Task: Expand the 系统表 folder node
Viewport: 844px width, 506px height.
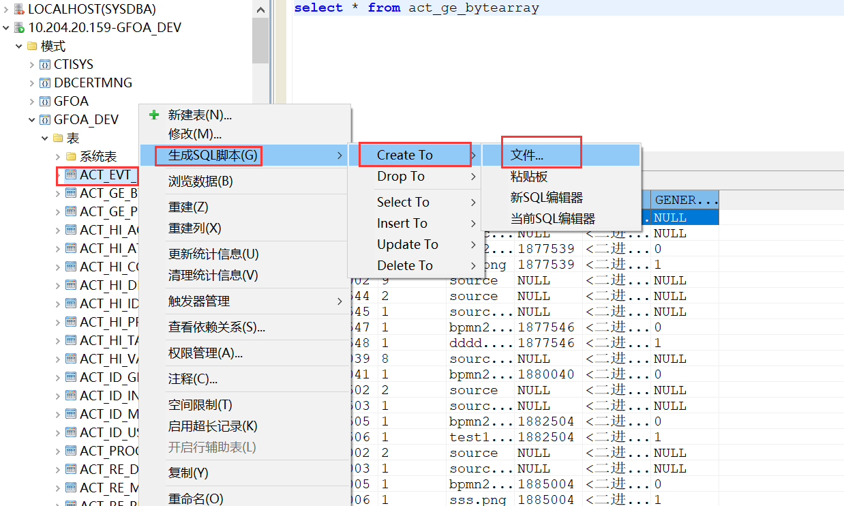Action: [x=58, y=157]
